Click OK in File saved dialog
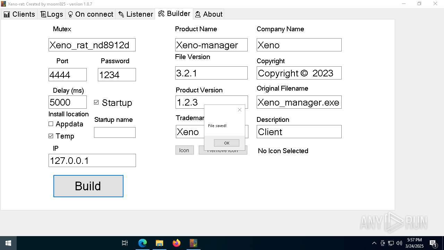 (x=227, y=143)
